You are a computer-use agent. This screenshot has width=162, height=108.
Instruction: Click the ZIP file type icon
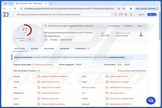(141, 34)
